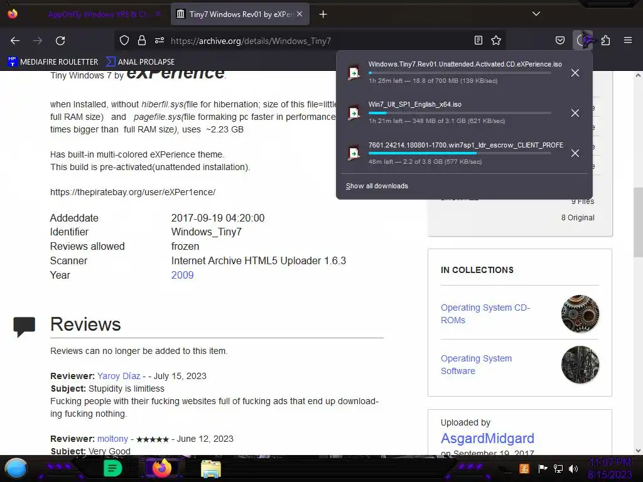Open the MEDIAFIRE ROULETTER bookmark

(x=53, y=62)
